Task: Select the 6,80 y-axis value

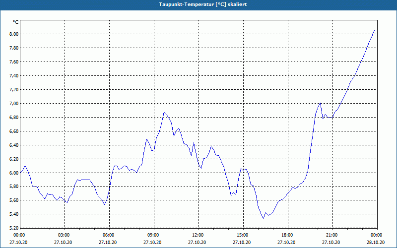Action: (14, 118)
